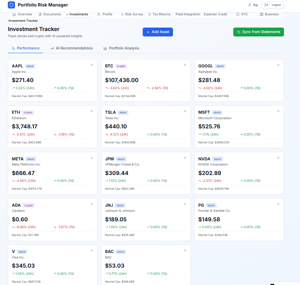Click the logout arrow icon
Screen dimensions: 300x285
point(266,5)
